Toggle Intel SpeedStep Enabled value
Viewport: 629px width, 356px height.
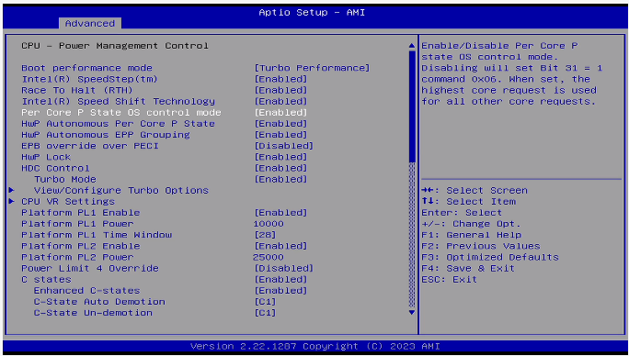tap(280, 79)
